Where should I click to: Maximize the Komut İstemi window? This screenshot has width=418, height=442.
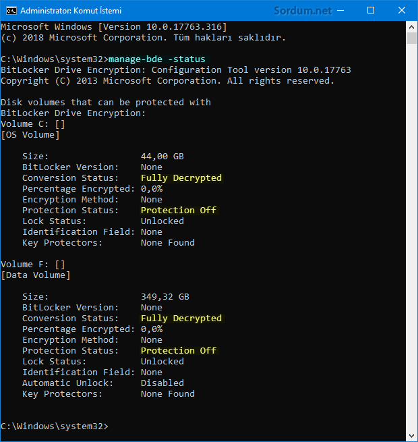pos(371,10)
